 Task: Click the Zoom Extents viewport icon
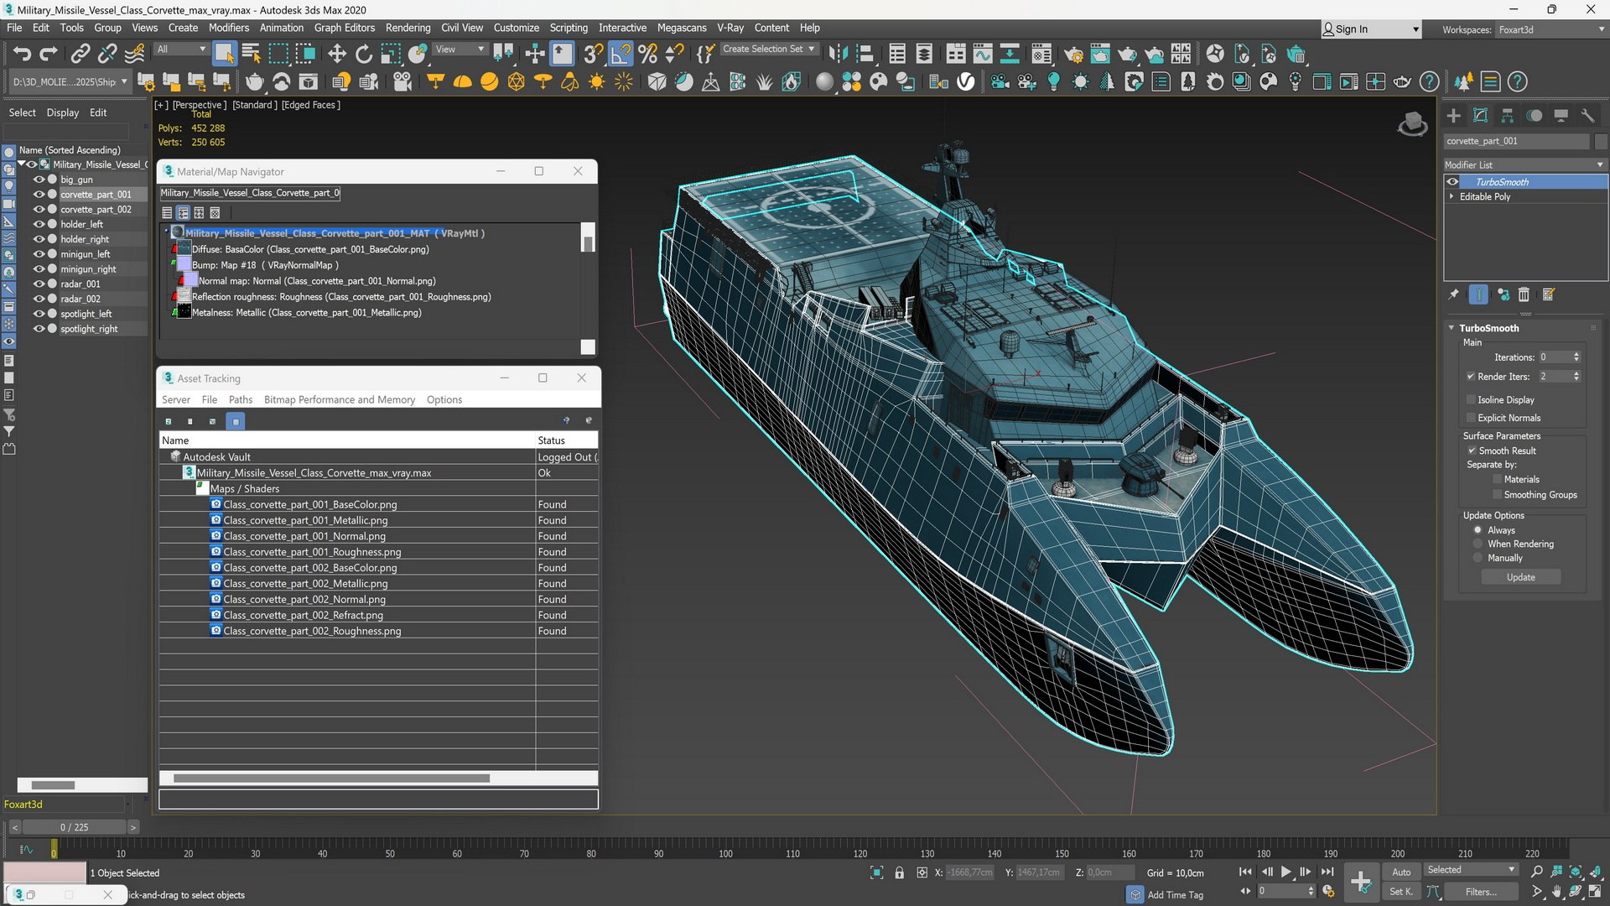point(1575,872)
